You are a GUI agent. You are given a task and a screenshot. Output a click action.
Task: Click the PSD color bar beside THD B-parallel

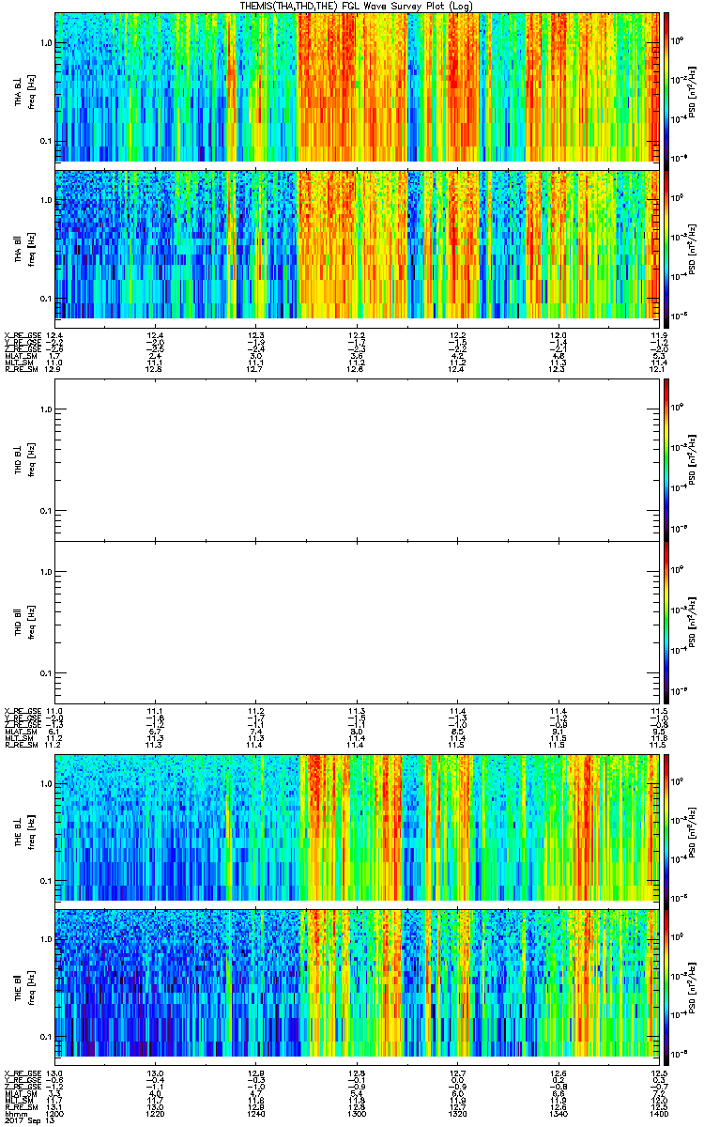point(667,622)
